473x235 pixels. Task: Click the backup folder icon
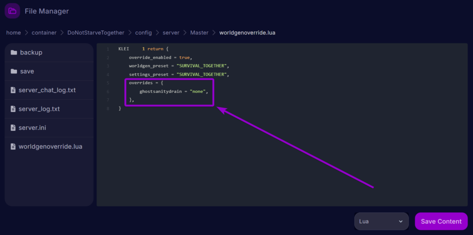[x=13, y=53]
